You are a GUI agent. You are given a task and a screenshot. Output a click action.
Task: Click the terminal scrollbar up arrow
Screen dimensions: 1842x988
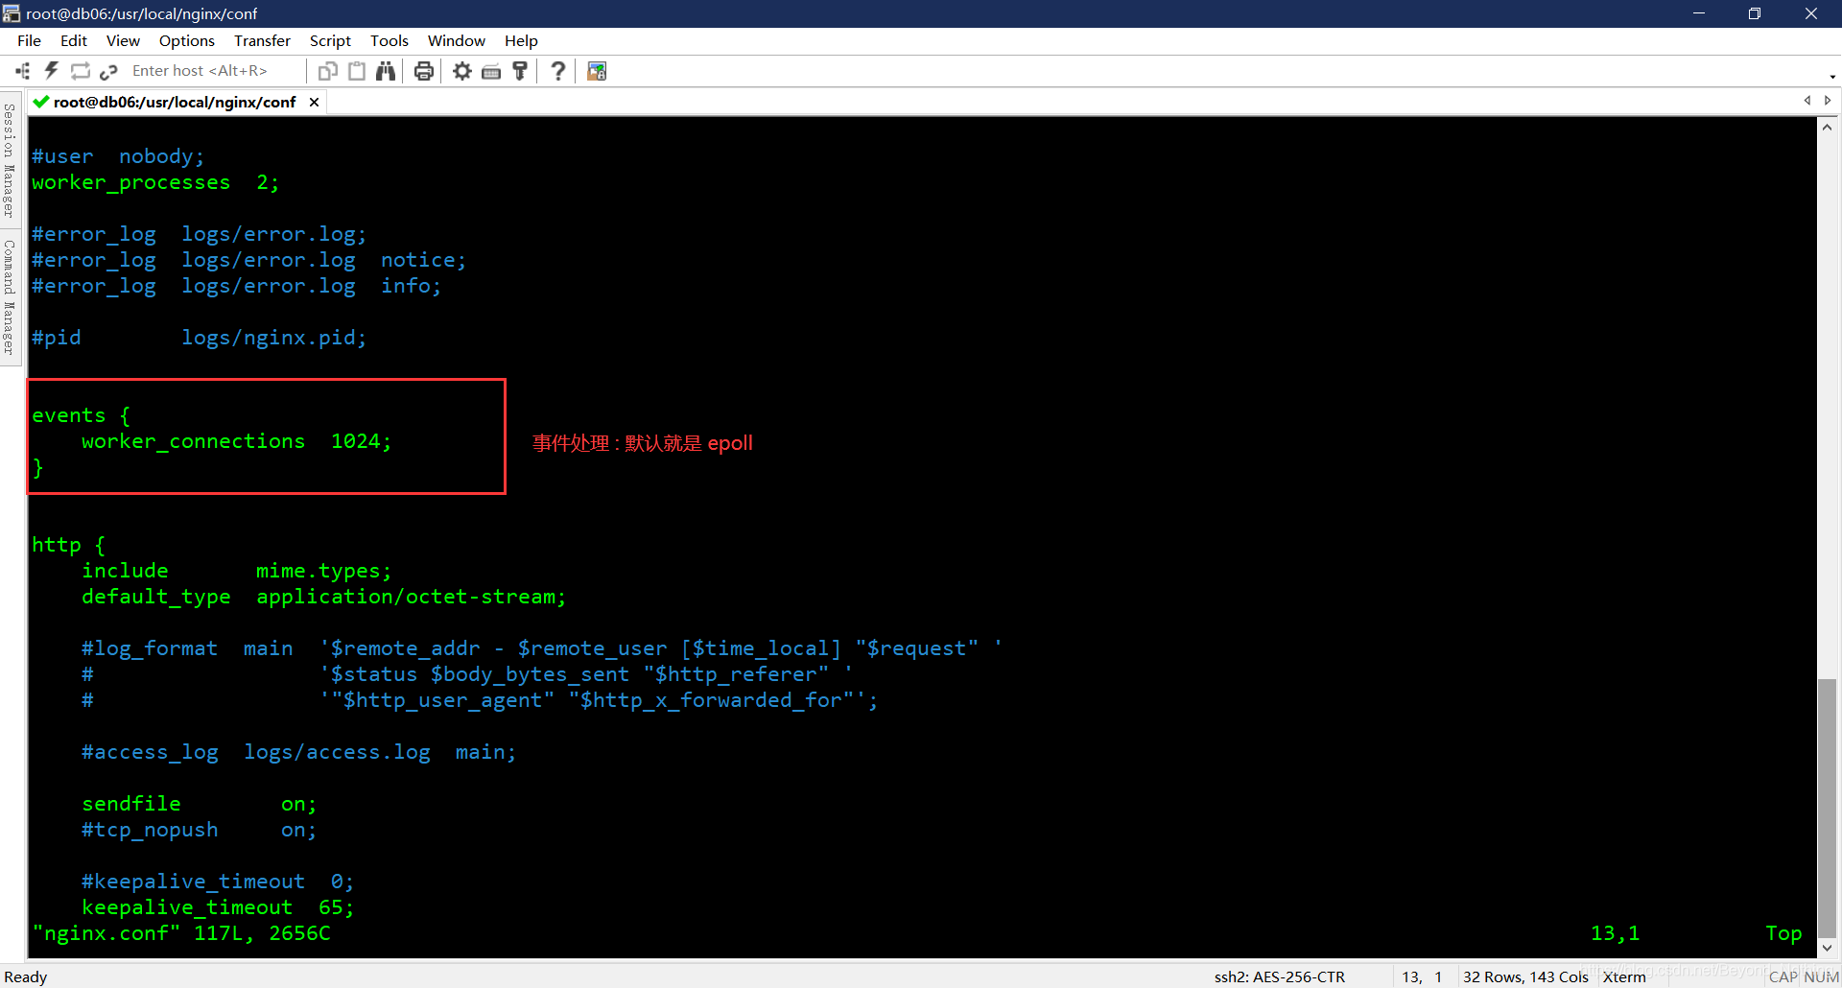click(x=1828, y=127)
